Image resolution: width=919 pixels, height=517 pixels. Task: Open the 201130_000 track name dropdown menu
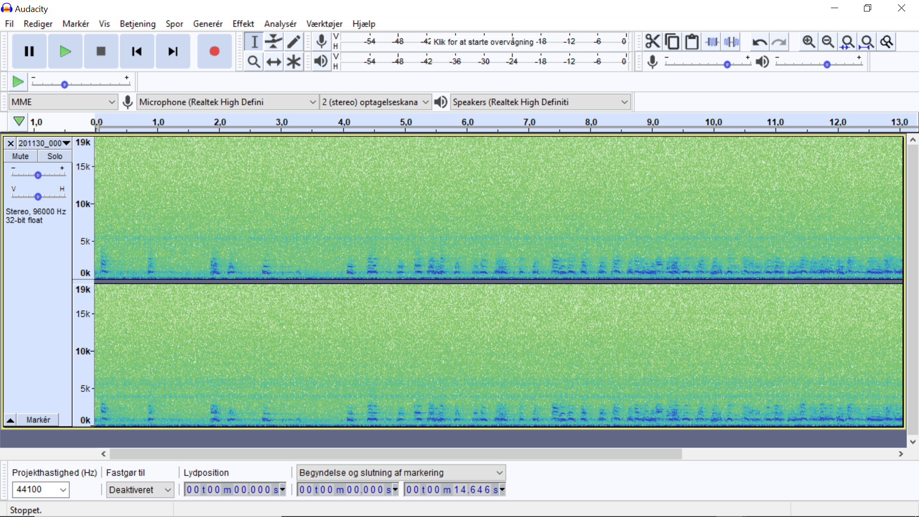45,143
